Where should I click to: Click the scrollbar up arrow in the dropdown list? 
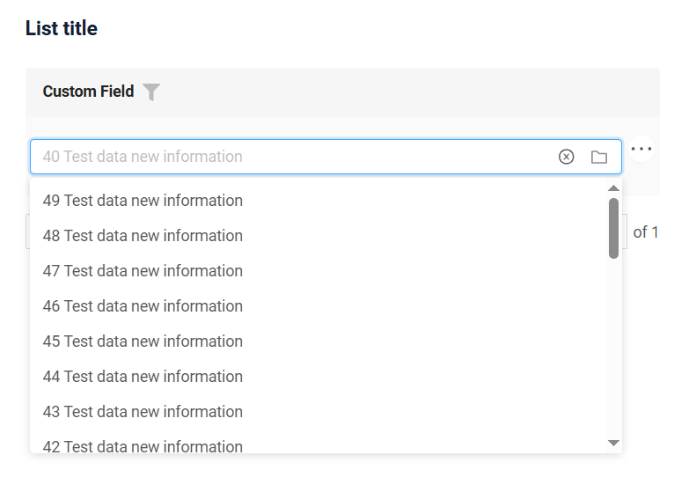pyautogui.click(x=613, y=188)
